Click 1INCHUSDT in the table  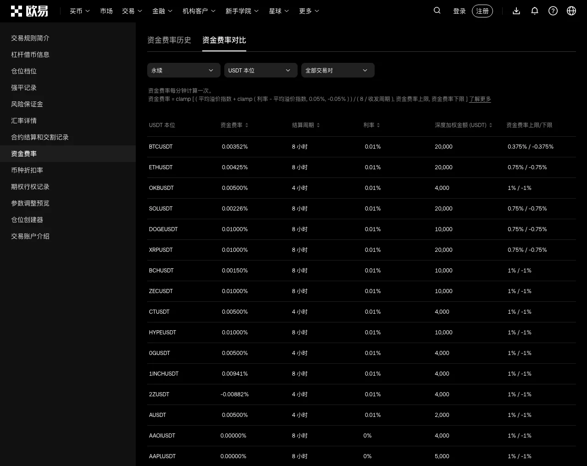coord(164,374)
